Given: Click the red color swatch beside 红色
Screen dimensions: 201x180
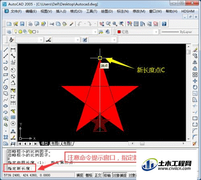Looking at the screenshot, I should coord(119,32).
